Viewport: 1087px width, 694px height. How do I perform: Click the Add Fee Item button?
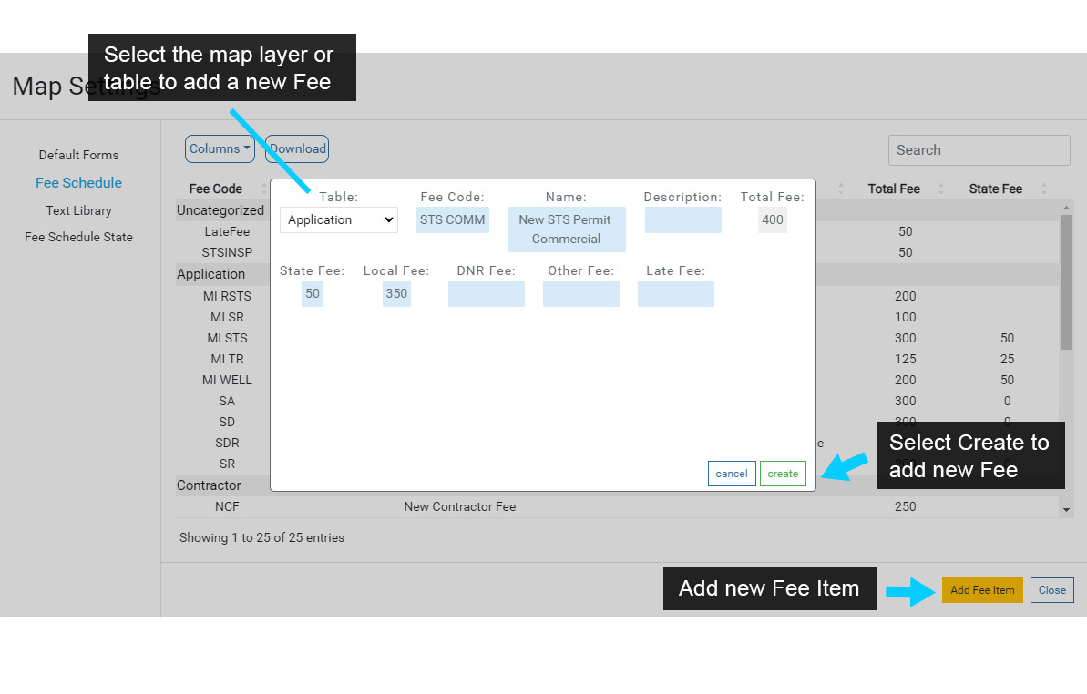[982, 590]
